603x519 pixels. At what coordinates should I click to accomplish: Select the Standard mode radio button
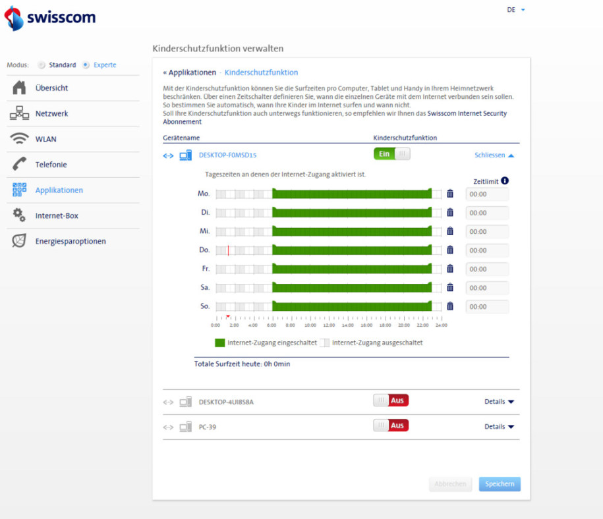tap(42, 65)
